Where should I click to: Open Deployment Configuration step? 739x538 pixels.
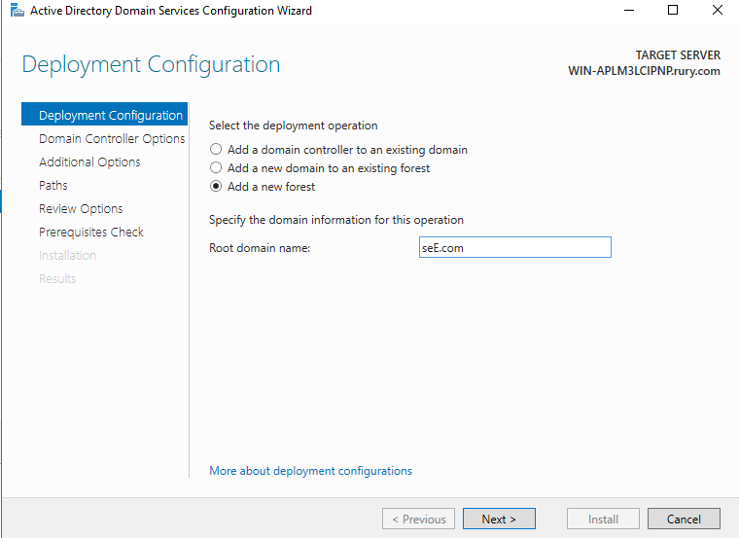tap(104, 115)
